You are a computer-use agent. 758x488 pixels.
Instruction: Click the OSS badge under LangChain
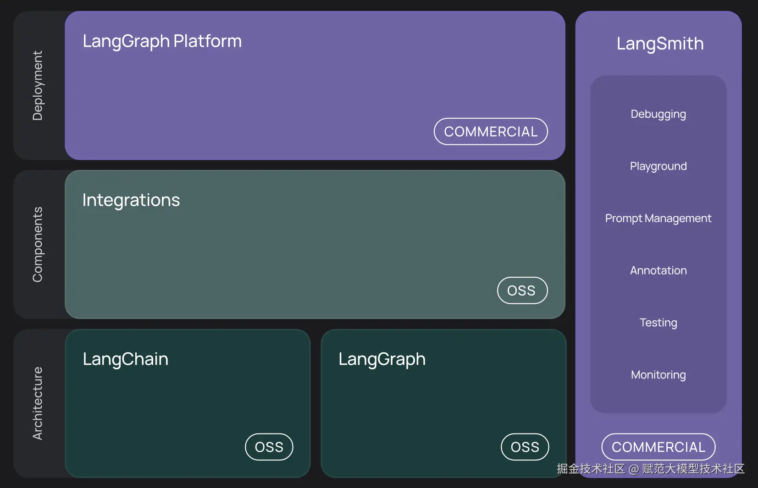click(x=269, y=447)
